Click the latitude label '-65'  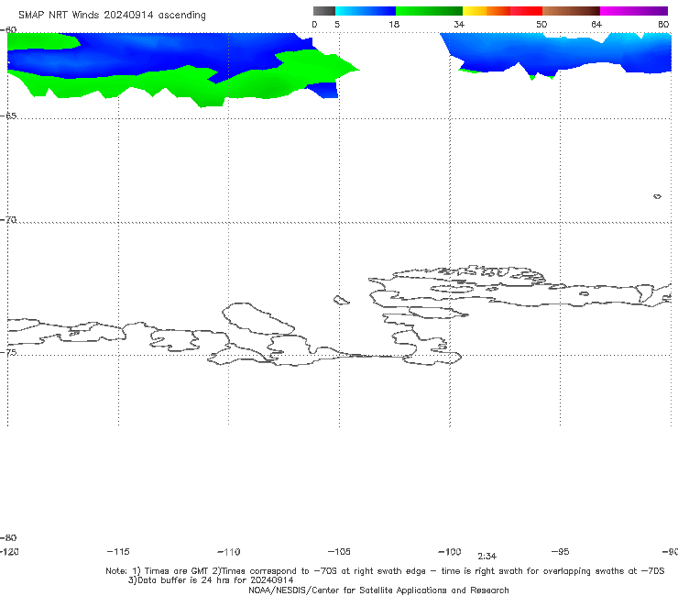coord(8,116)
